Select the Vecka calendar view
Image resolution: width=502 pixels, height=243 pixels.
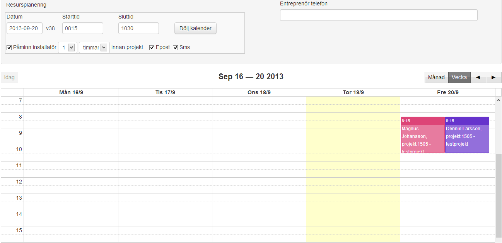[459, 77]
